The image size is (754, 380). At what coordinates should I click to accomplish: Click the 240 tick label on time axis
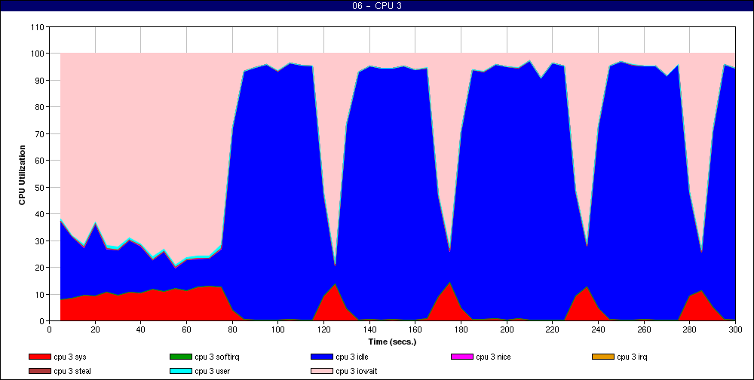598,329
